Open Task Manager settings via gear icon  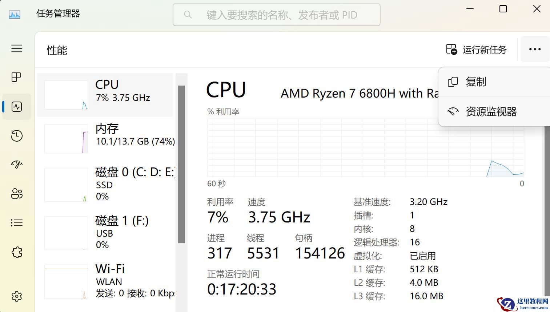[16, 296]
